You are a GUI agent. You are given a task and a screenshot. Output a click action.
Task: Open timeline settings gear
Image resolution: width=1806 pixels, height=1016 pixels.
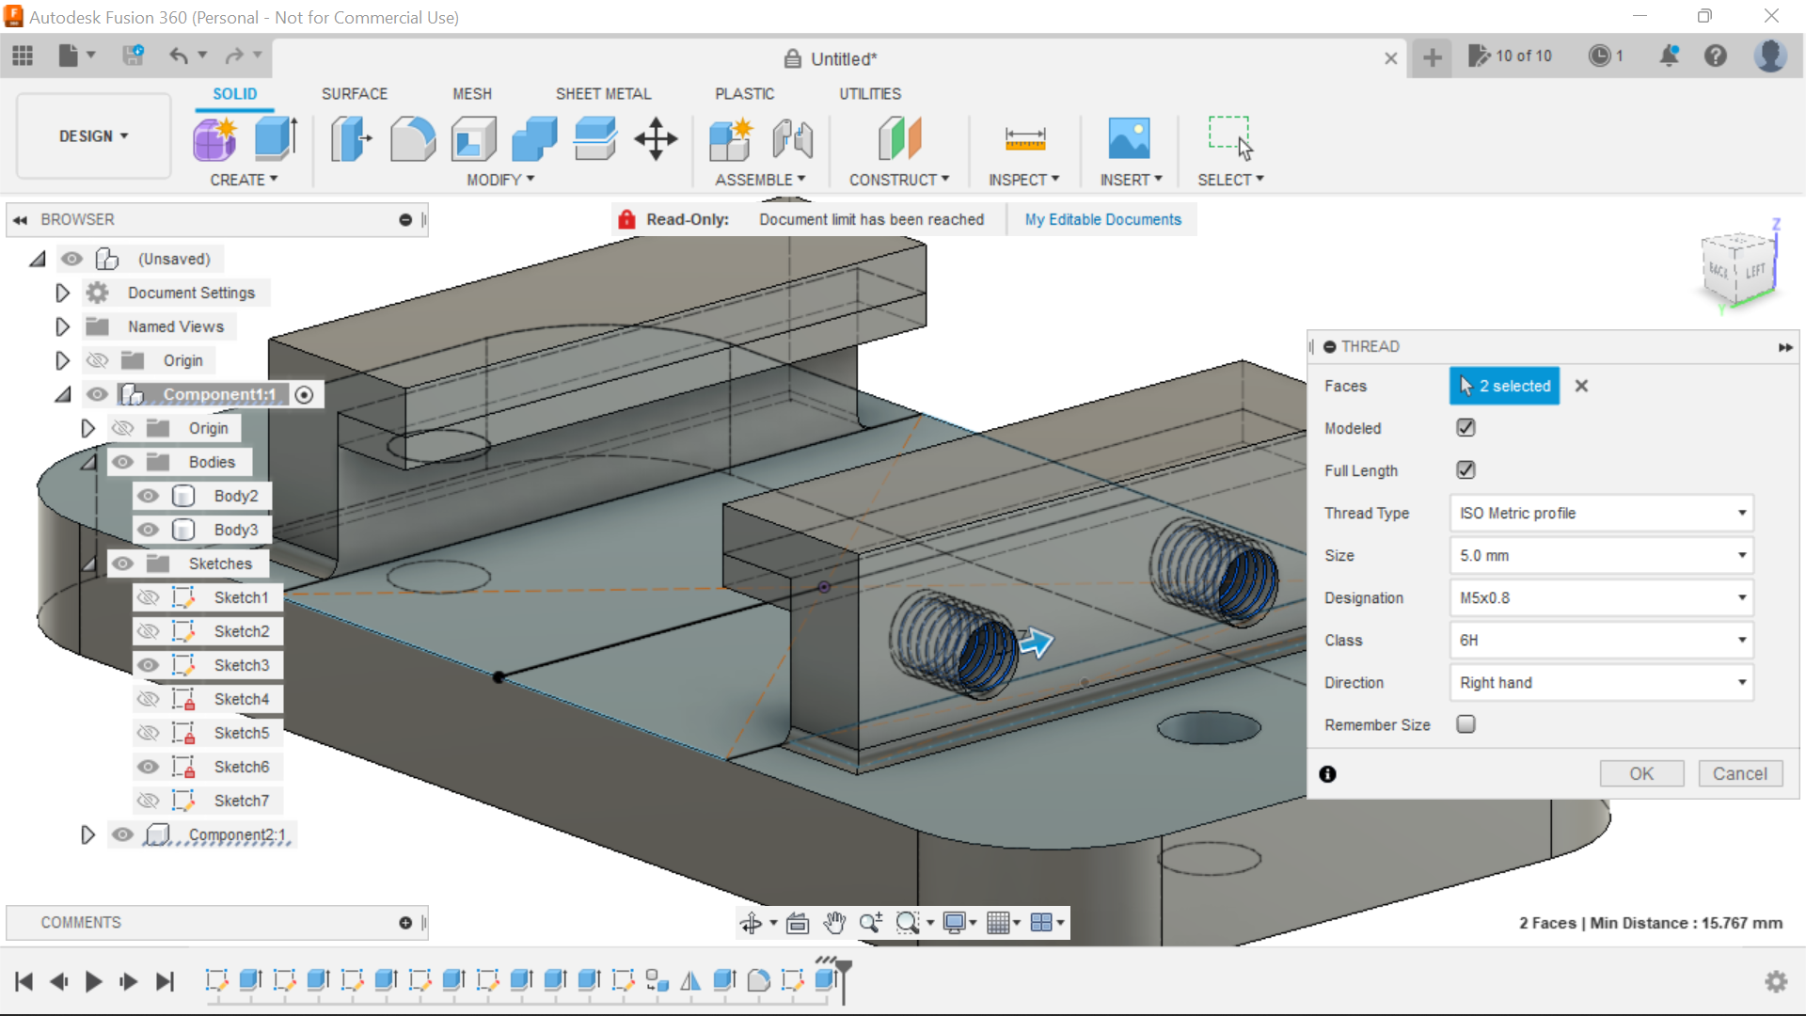(x=1776, y=981)
